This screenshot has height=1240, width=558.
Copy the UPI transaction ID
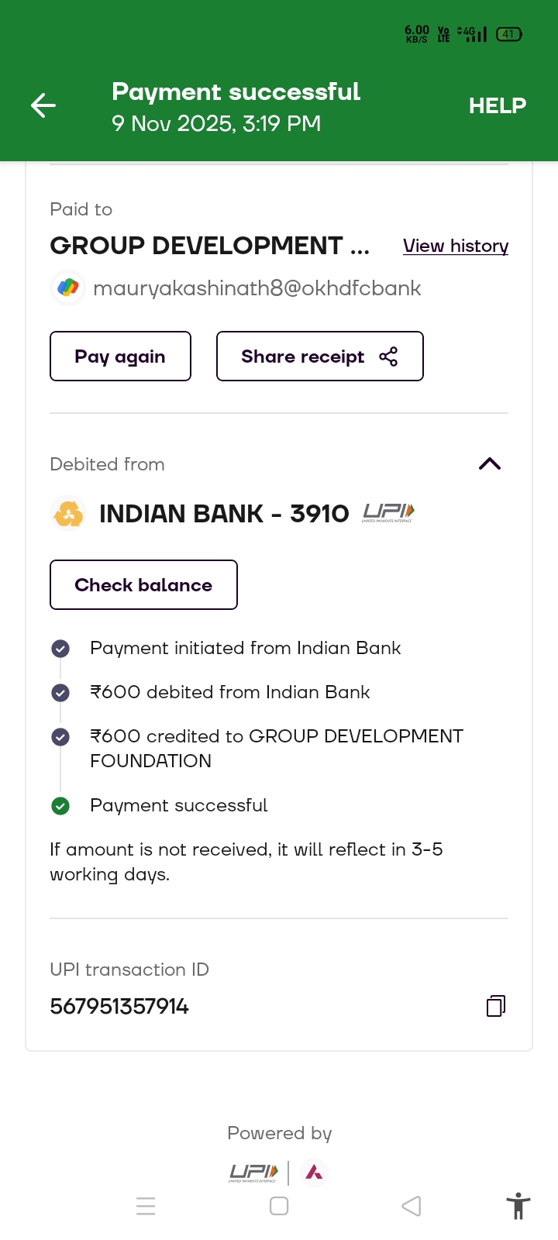tap(496, 1006)
